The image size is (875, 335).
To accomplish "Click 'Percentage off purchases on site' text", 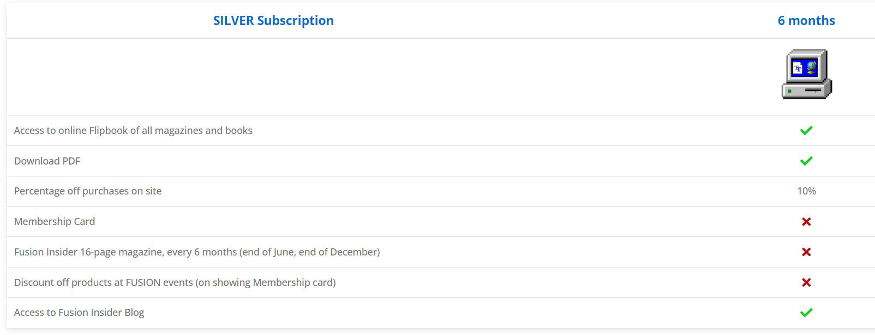I will coord(88,191).
